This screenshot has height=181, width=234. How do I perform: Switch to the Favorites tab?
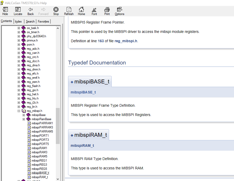click(x=43, y=21)
